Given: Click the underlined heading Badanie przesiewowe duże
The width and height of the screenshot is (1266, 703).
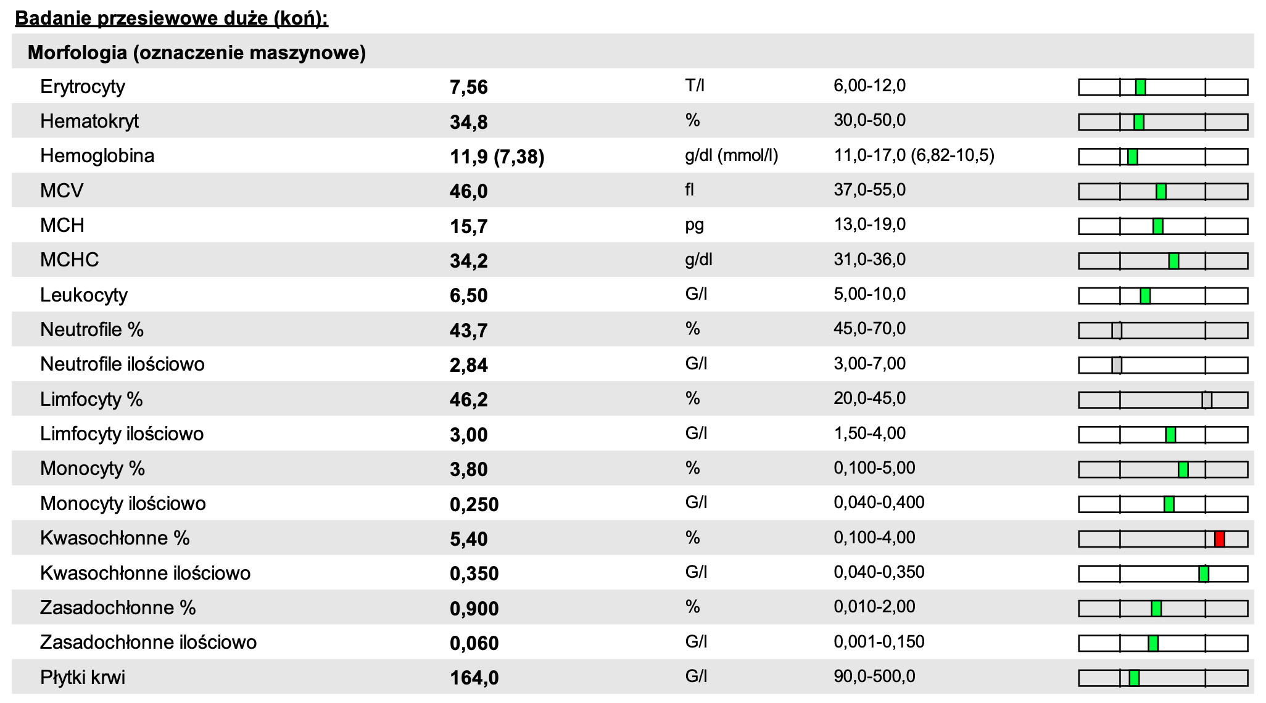Looking at the screenshot, I should (x=172, y=18).
